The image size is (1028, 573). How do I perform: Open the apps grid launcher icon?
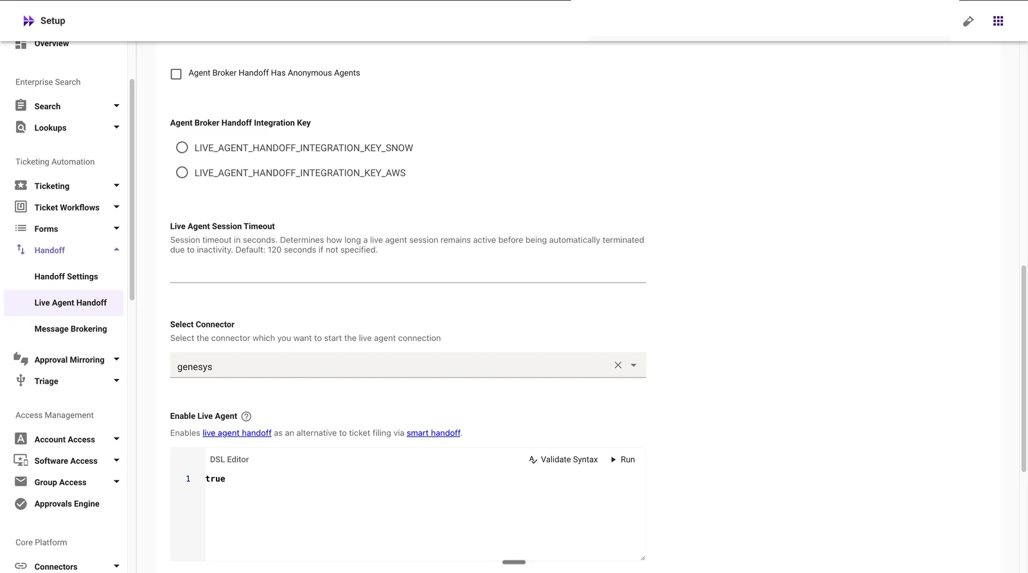(998, 21)
